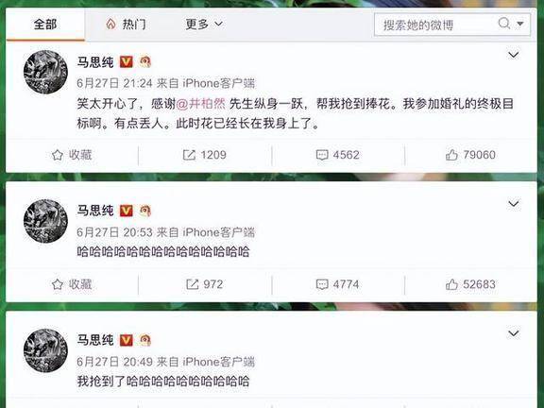544x408 pixels.
Task: Open the search options dropdown arrow
Action: [520, 24]
